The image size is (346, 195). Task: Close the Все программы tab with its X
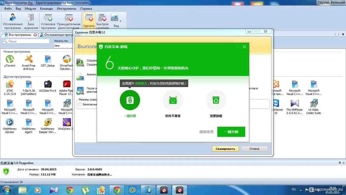click(35, 35)
